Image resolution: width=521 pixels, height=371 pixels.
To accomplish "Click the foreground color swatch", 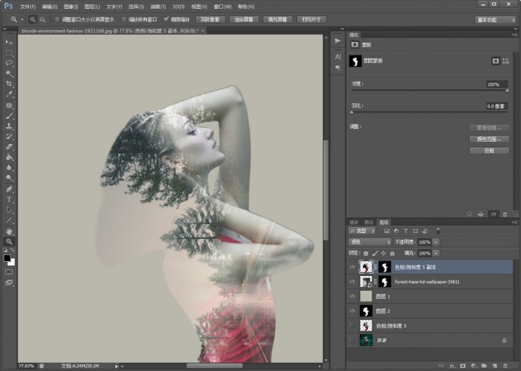I will [7, 257].
